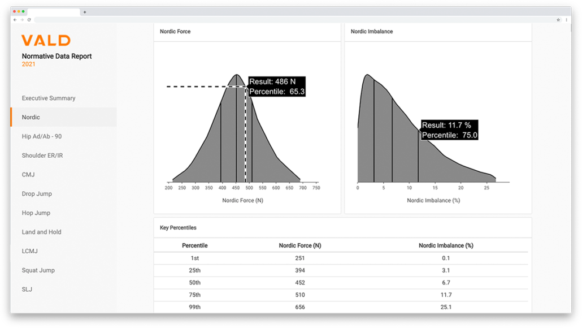Image resolution: width=582 pixels, height=328 pixels.
Task: Select the active browser tab
Action: (54, 12)
